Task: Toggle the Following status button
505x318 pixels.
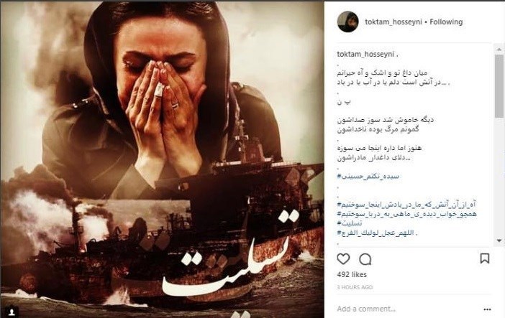Action: [446, 22]
